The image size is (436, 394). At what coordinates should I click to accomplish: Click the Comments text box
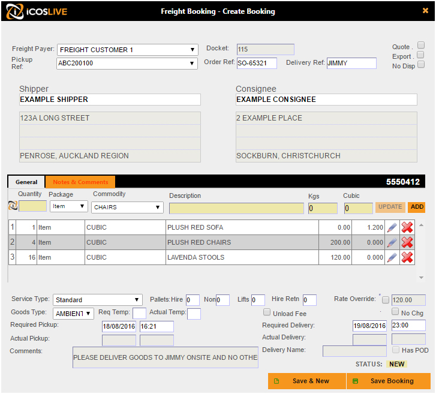tap(166, 357)
